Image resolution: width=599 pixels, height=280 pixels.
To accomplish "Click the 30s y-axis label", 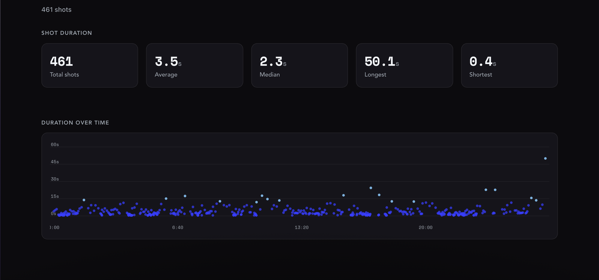I will [x=55, y=179].
